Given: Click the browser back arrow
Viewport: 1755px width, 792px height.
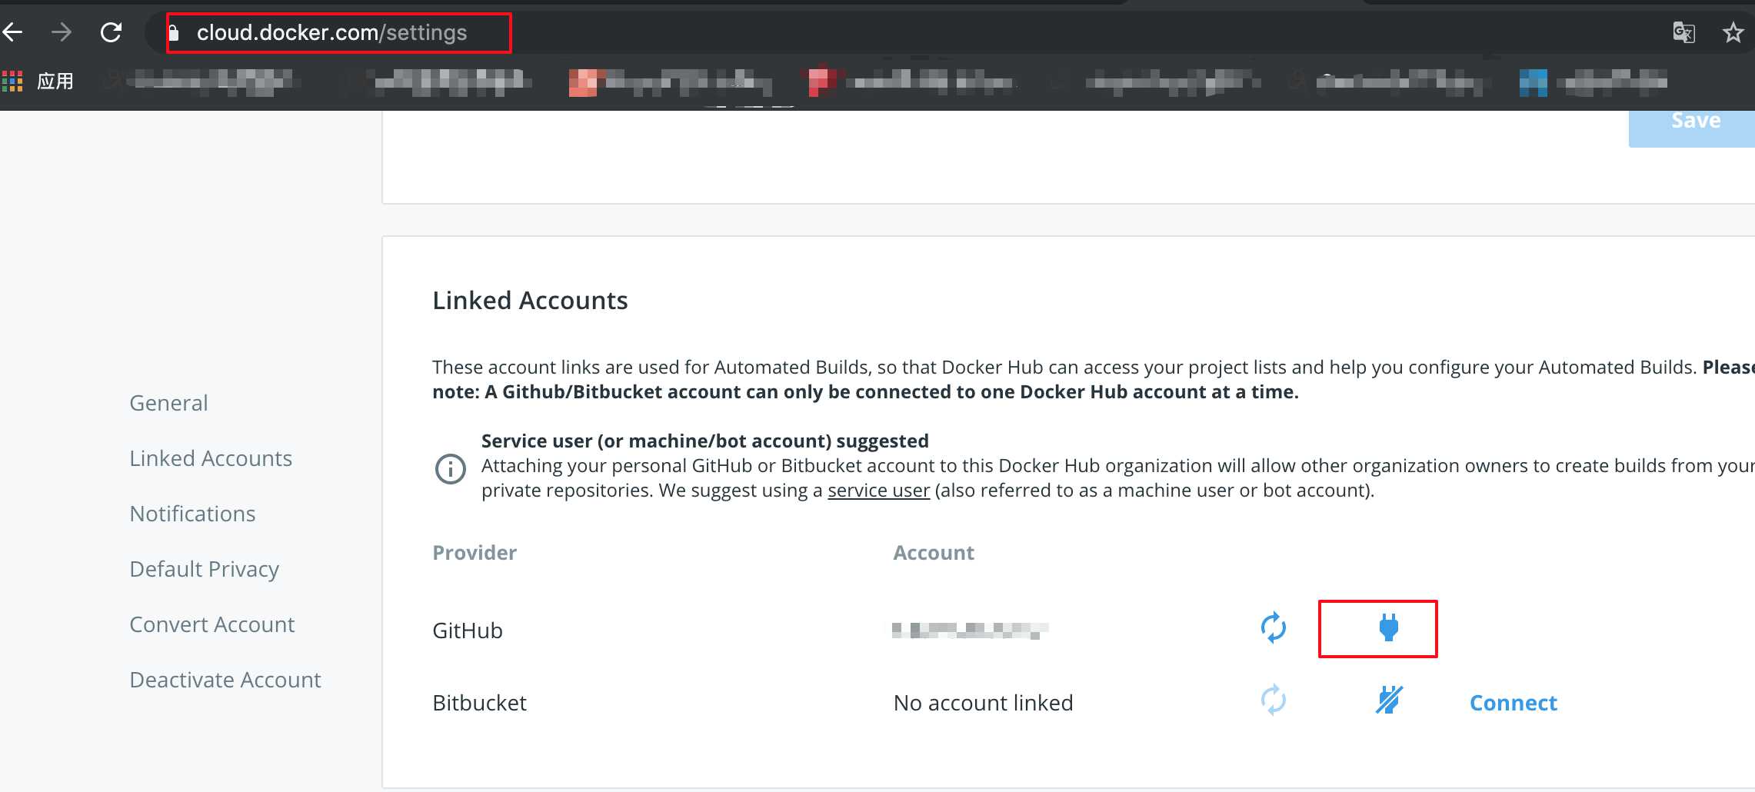Looking at the screenshot, I should point(13,32).
